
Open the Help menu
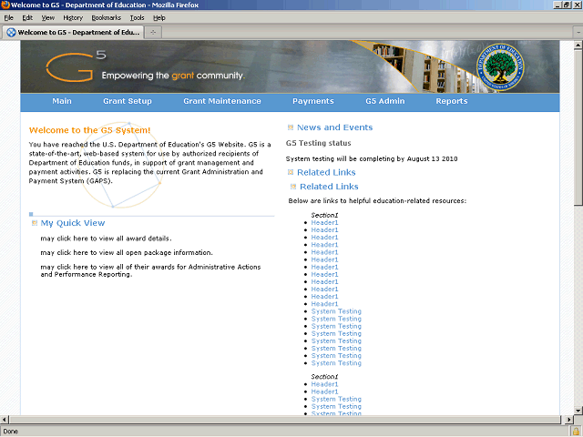point(159,17)
